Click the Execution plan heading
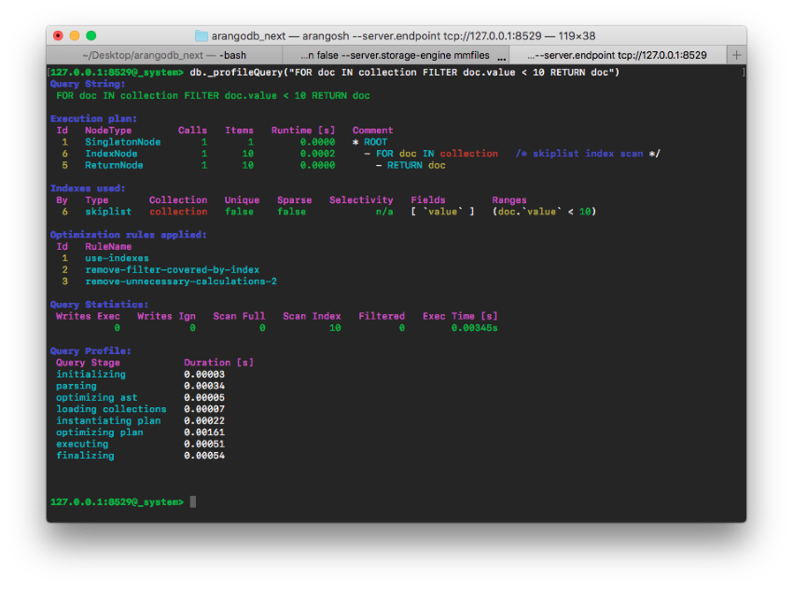 point(91,117)
